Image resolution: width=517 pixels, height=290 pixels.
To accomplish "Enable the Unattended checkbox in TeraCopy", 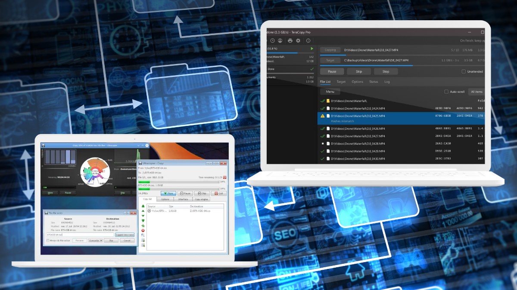I will pyautogui.click(x=464, y=72).
